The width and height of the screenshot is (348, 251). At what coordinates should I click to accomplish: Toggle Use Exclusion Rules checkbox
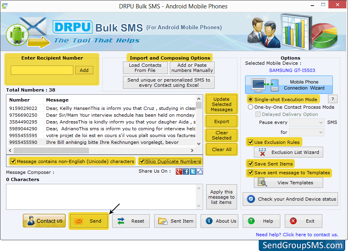click(x=250, y=142)
